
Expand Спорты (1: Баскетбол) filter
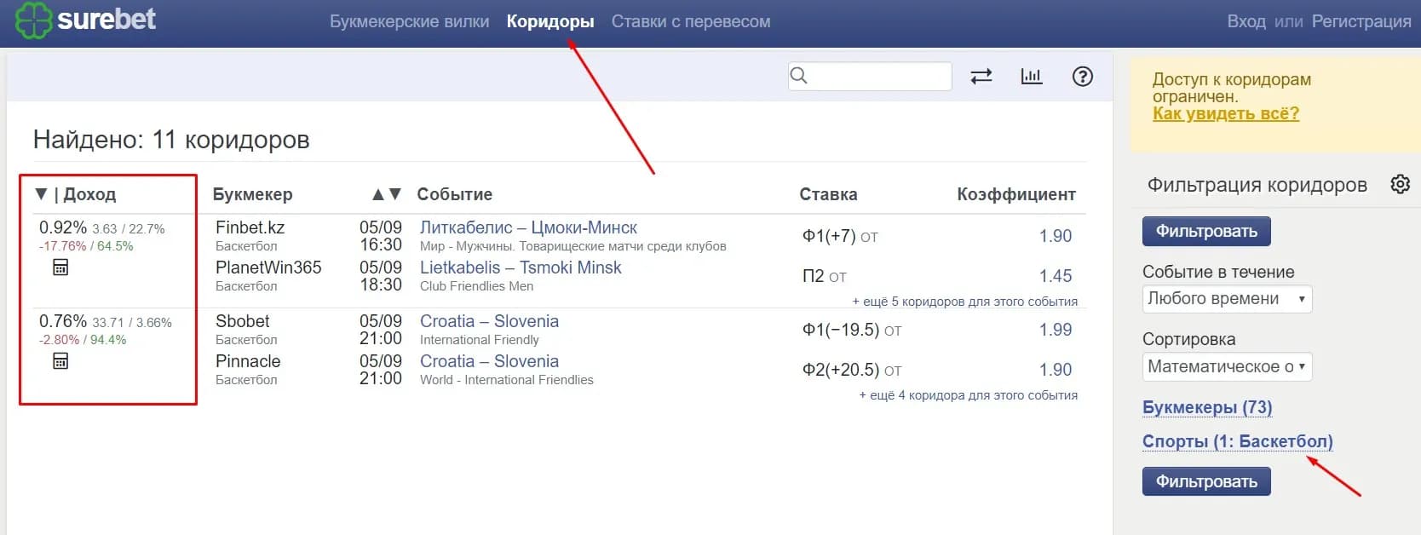click(x=1237, y=441)
